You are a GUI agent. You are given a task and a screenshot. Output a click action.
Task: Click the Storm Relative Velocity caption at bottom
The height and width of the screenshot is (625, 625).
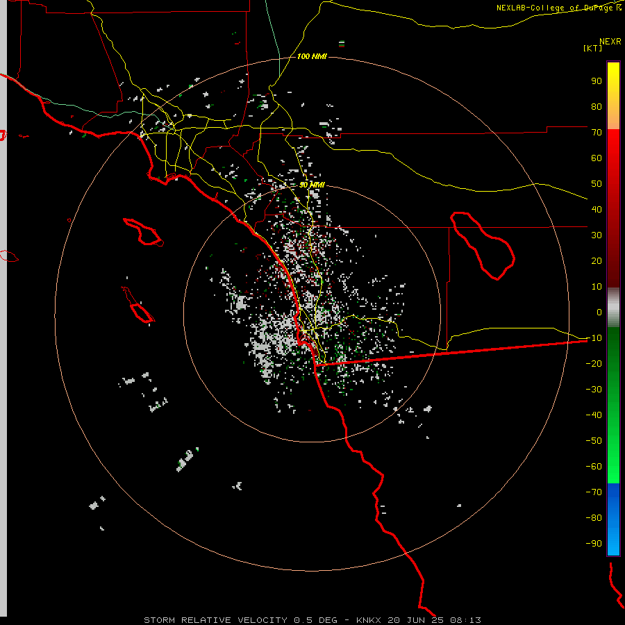tap(312, 620)
